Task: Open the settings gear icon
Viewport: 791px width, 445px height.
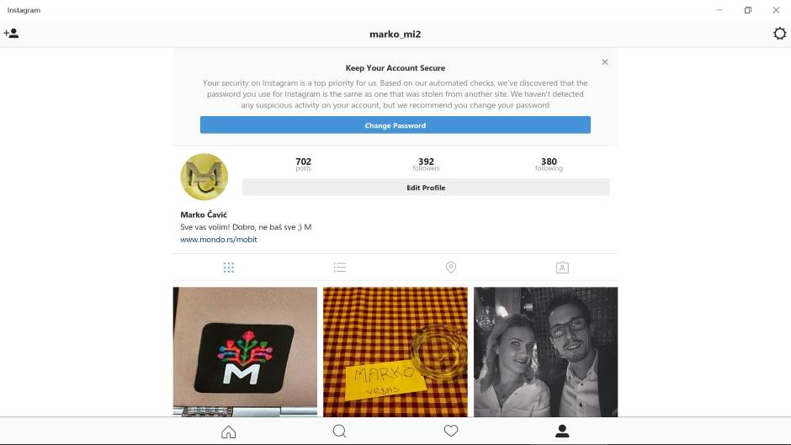Action: 779,34
